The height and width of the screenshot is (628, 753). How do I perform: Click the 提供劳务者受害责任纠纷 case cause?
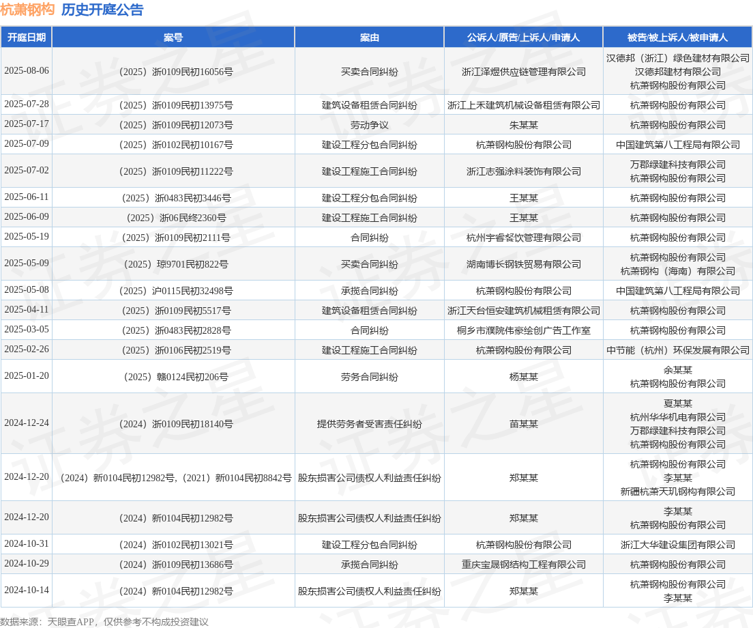[369, 424]
